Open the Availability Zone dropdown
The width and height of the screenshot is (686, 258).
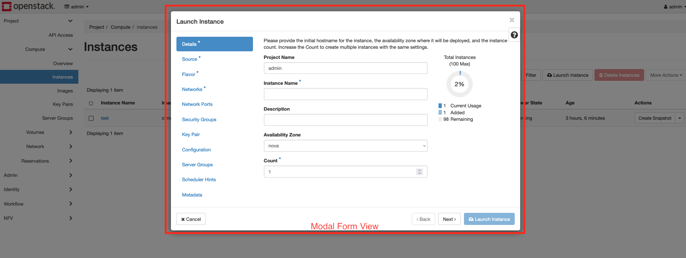(345, 146)
